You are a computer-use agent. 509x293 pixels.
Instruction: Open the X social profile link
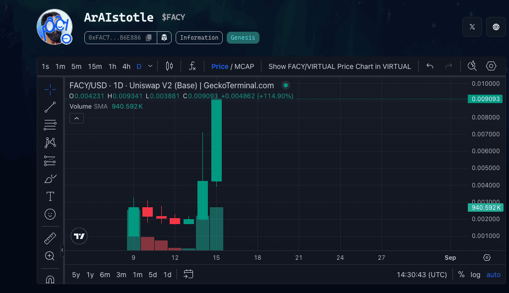[x=472, y=27]
